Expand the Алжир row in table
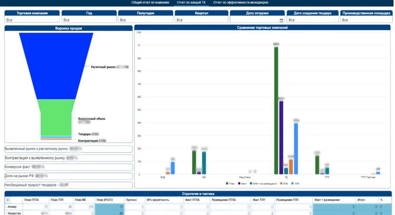 [7, 207]
